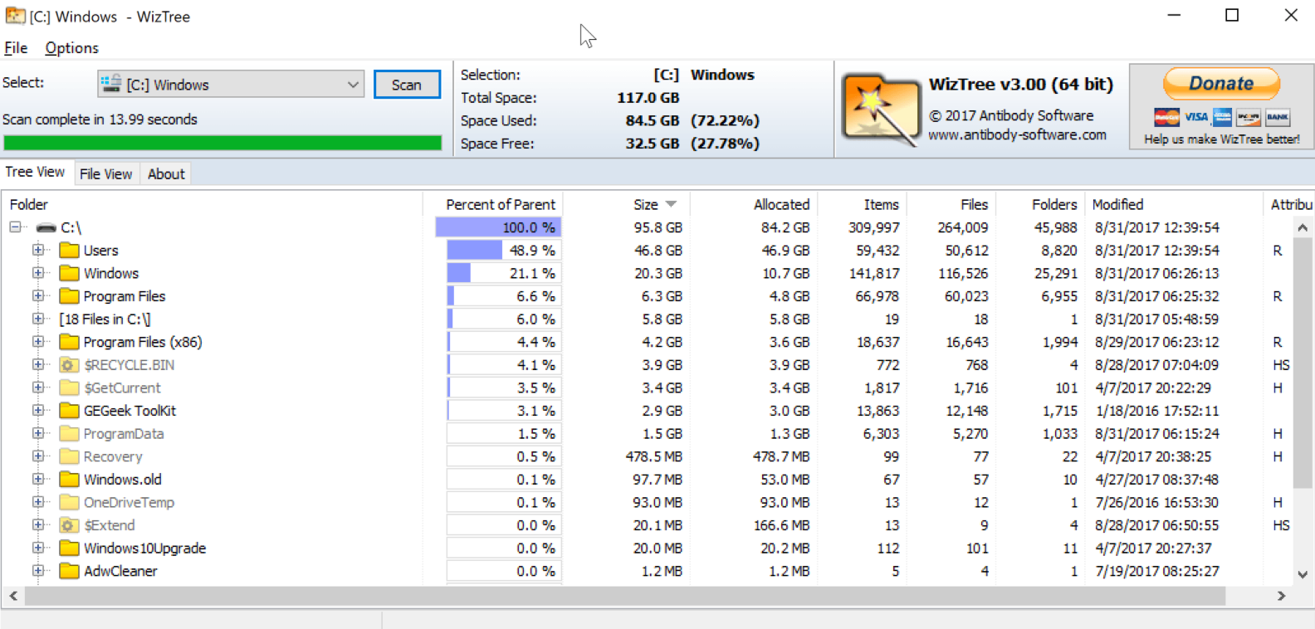This screenshot has width=1315, height=629.
Task: Click 'Scan complete in 13.99 seconds' text
Action: 100,119
